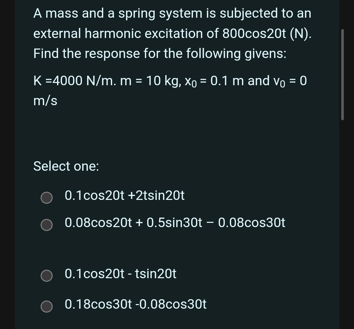Image resolution: width=354 pixels, height=329 pixels.
Task: Click the scrollbar thumb on the right edge
Action: (x=343, y=72)
